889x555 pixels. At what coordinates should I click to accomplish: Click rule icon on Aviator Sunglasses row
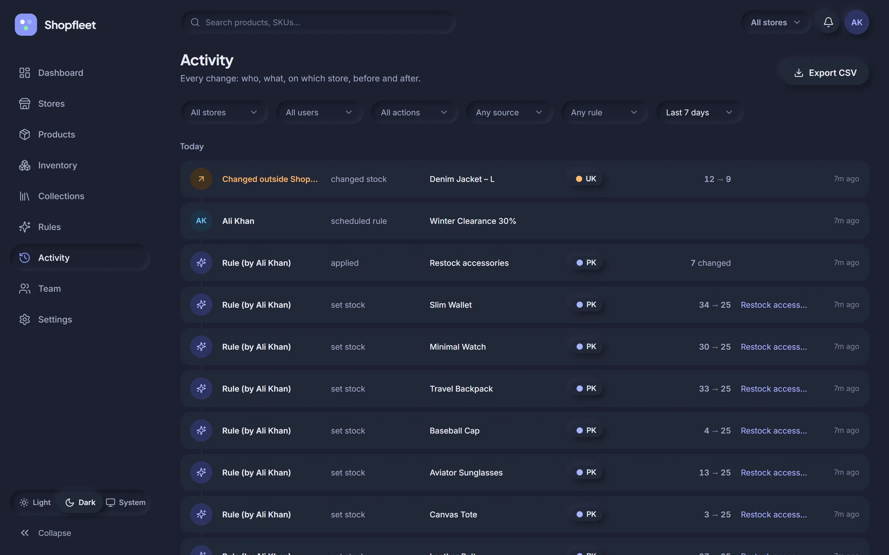(x=201, y=472)
